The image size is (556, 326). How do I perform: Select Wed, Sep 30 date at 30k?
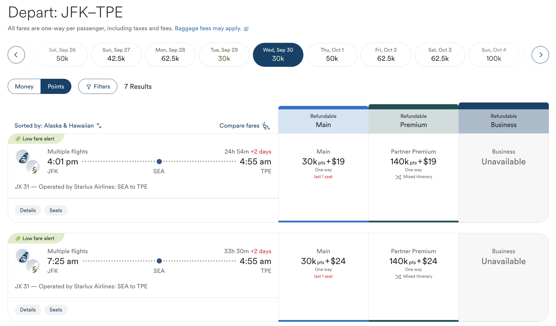point(278,55)
